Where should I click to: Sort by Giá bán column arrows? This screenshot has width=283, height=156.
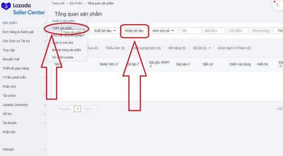click(x=189, y=64)
